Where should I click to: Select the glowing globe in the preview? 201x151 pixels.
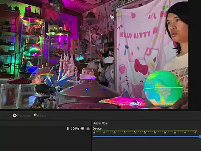point(163,89)
